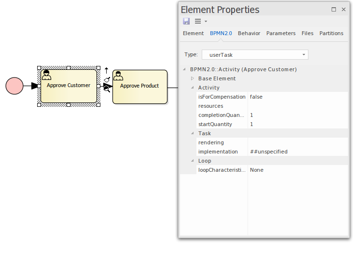Open the hamburger options menu in properties toolbar
The height and width of the screenshot is (255, 362).
tap(198, 21)
